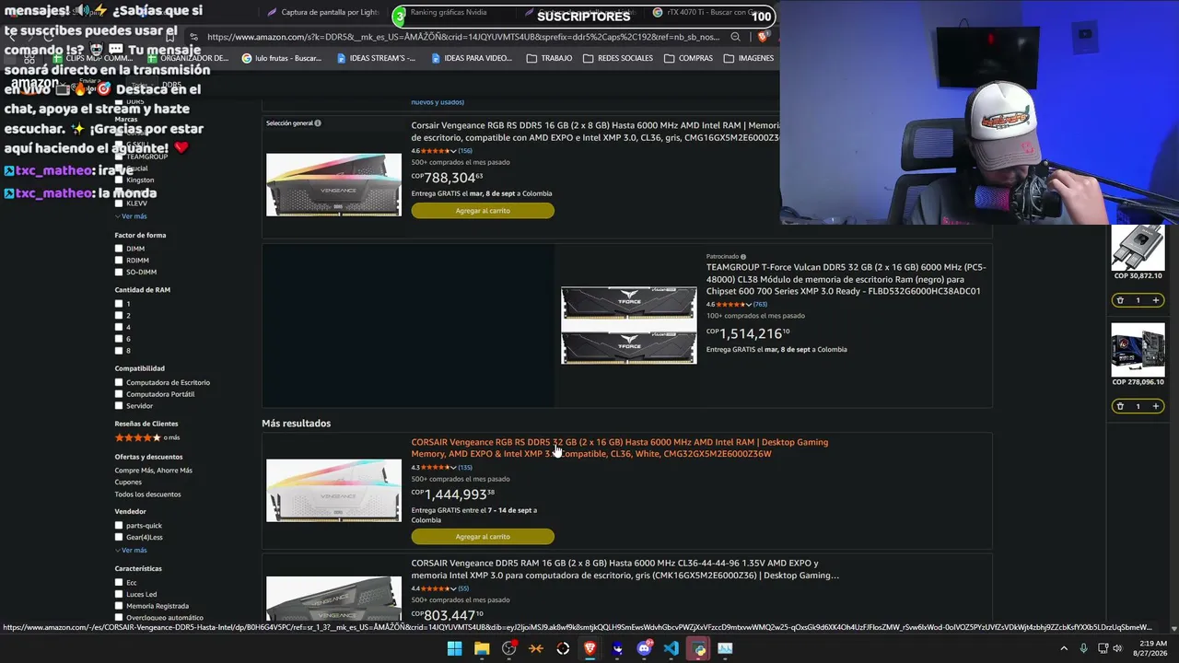The height and width of the screenshot is (663, 1179).
Task: Check the RDIMM form factor filter
Action: point(119,261)
